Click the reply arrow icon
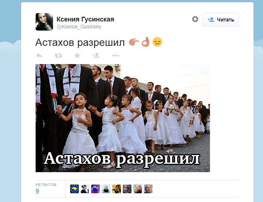Viewport: 263px width, 202px height. (x=39, y=55)
